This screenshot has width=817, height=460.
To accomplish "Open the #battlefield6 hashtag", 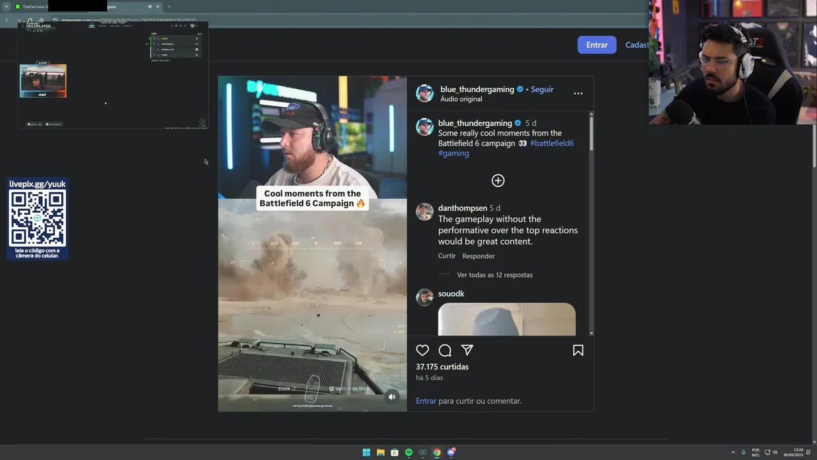I will click(551, 143).
